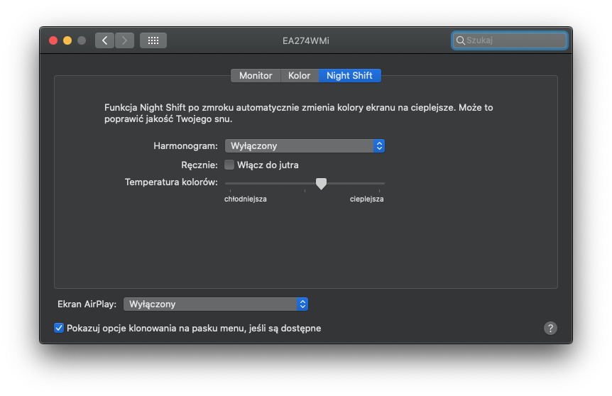Click the cieplejsza end of temperature slider
The width and height of the screenshot is (612, 396).
pos(383,183)
